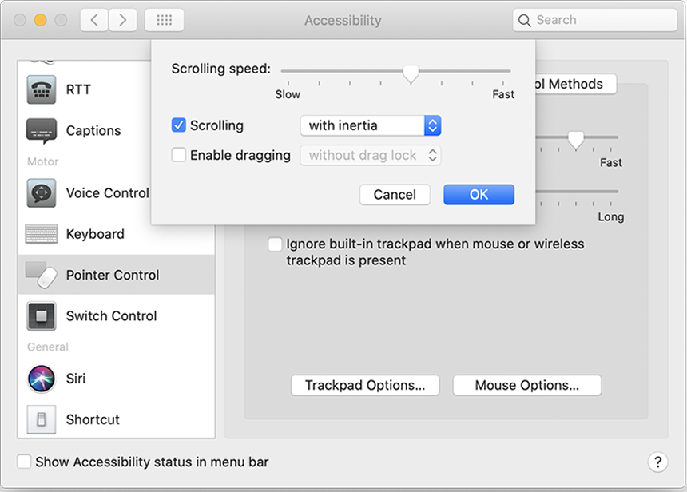
Task: Check Ignore built-in trackpad when mouse present
Action: (x=275, y=244)
